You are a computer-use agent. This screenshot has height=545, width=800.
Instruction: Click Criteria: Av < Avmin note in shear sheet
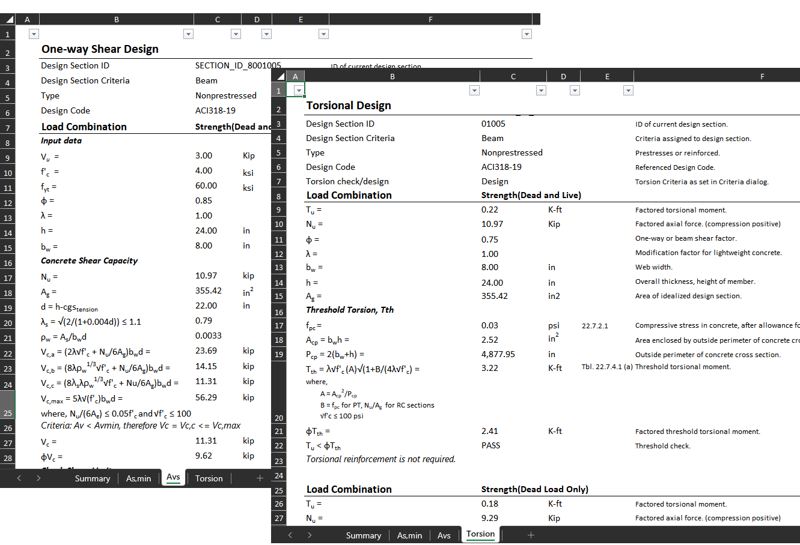pos(141,426)
